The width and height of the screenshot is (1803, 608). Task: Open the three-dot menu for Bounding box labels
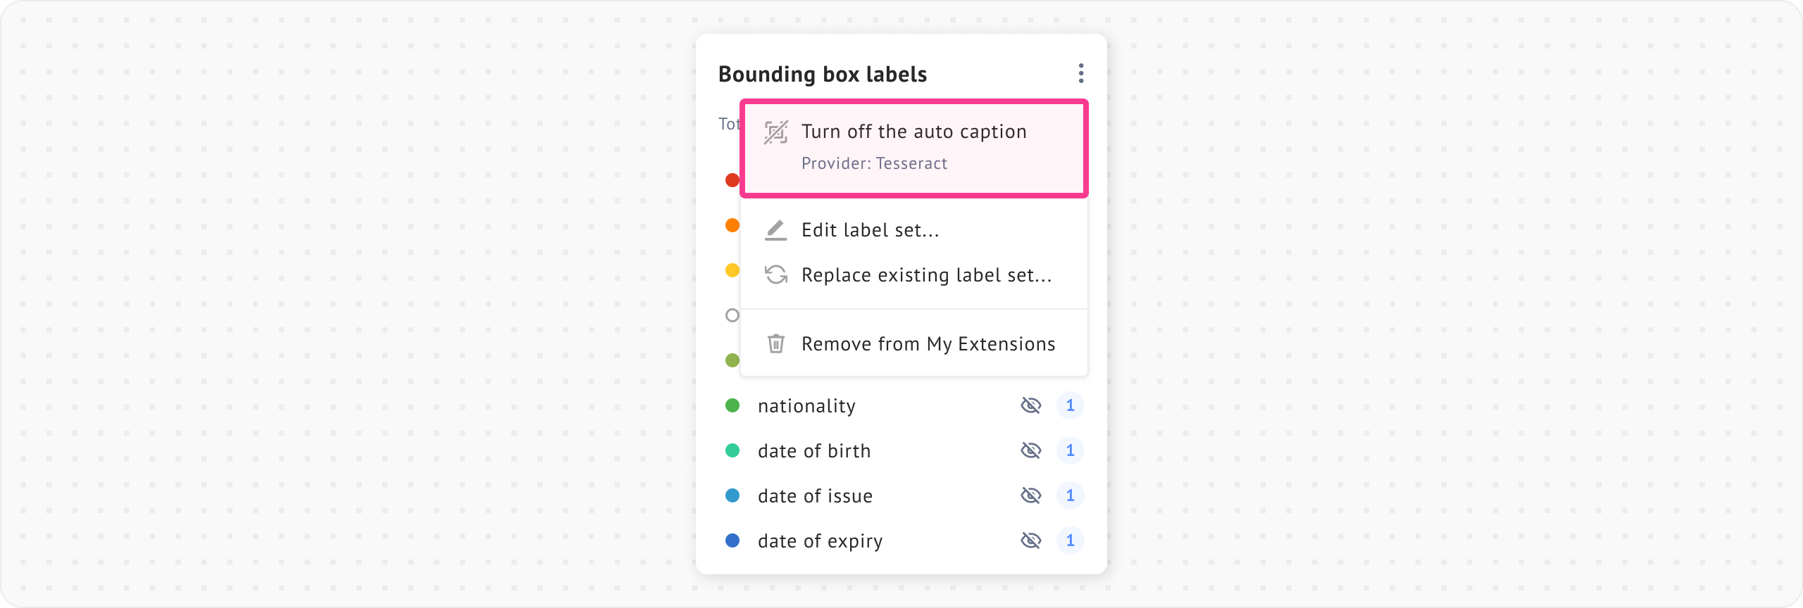1080,73
